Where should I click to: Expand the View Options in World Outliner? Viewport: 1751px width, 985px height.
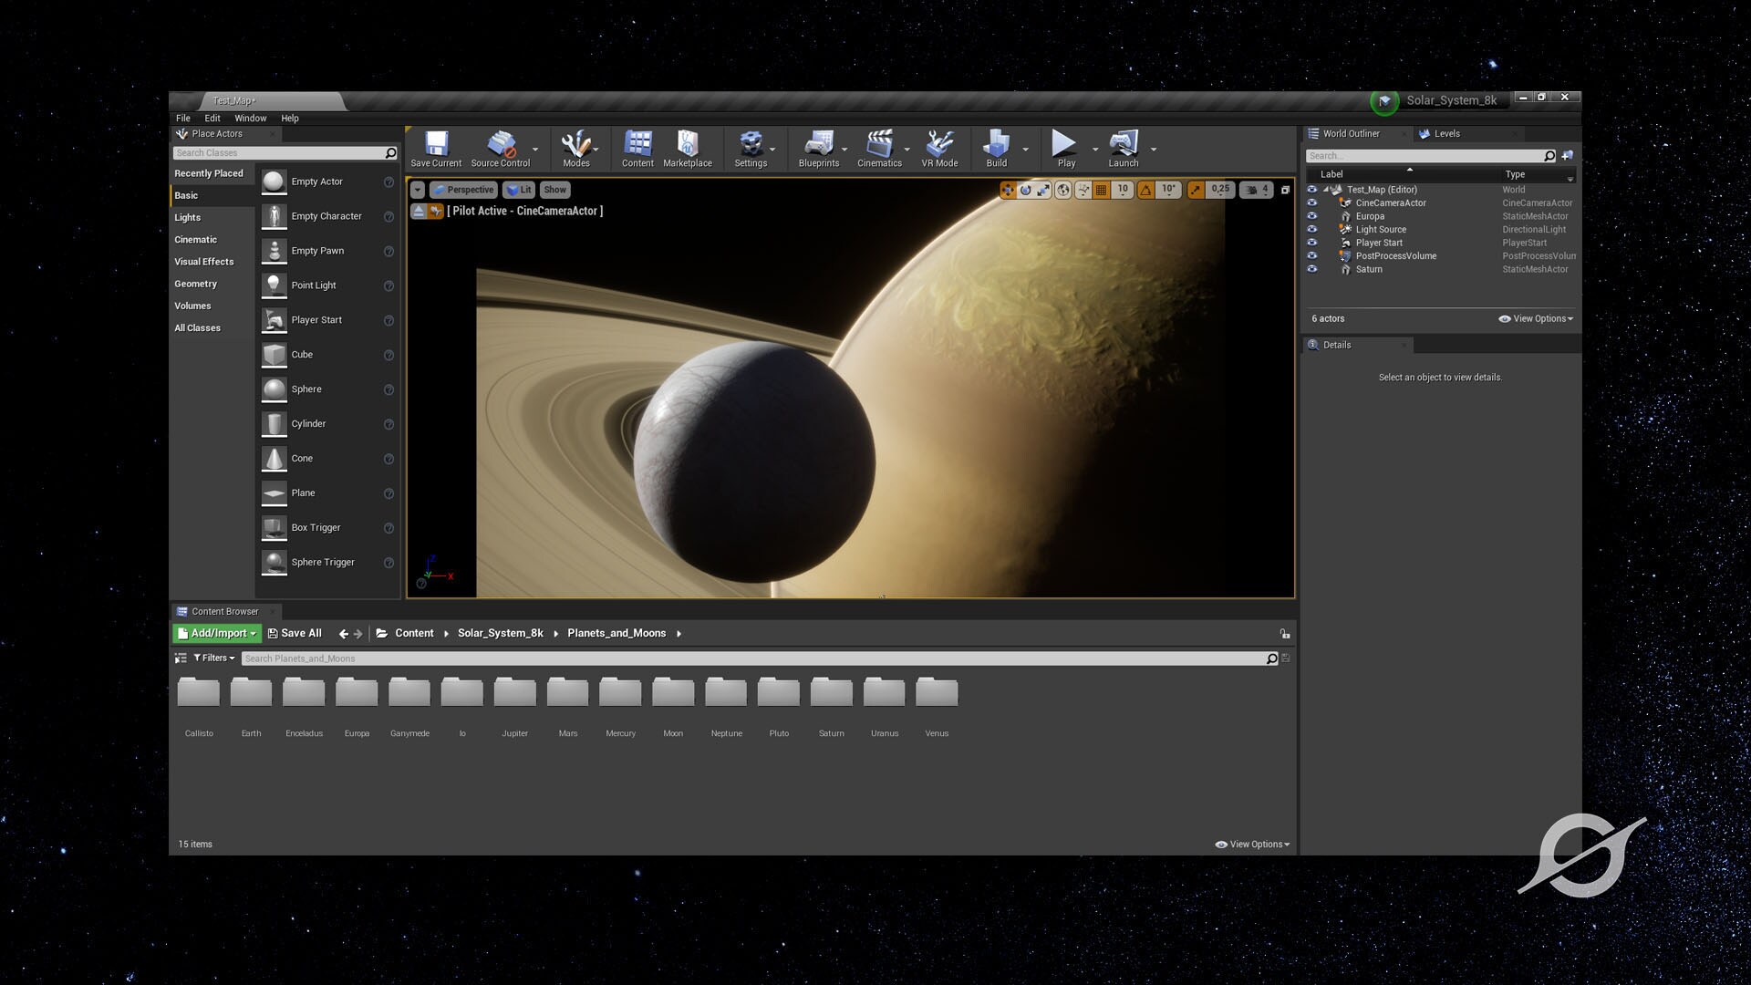[x=1535, y=318]
